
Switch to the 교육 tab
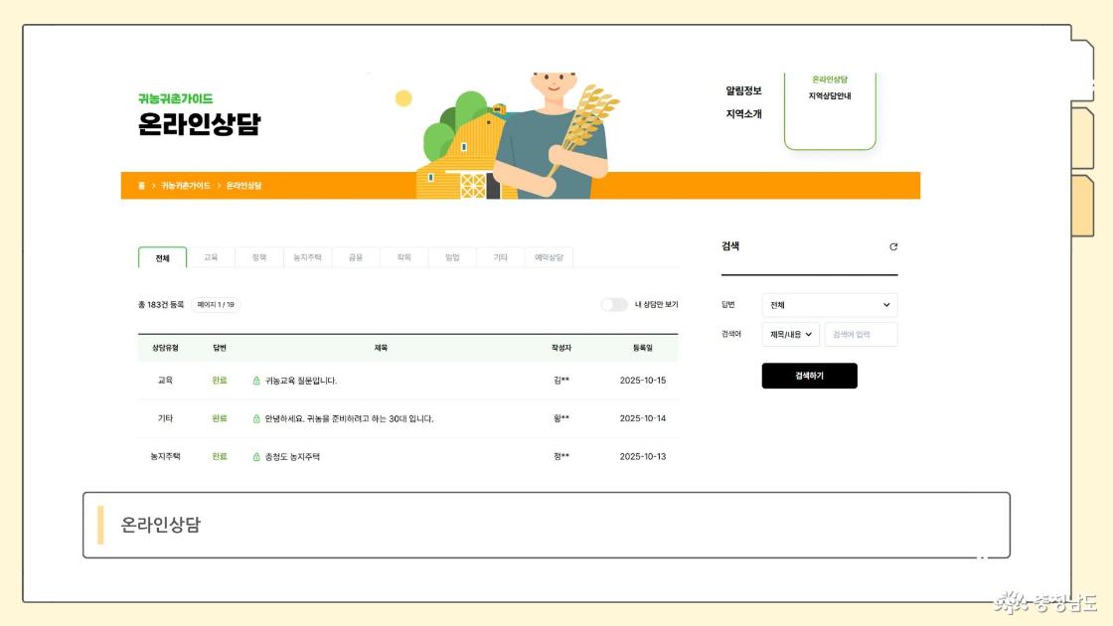click(211, 257)
